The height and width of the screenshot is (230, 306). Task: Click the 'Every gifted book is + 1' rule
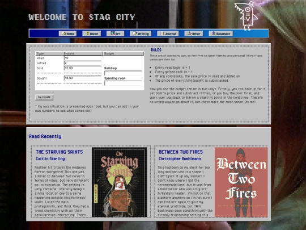tap(174, 72)
